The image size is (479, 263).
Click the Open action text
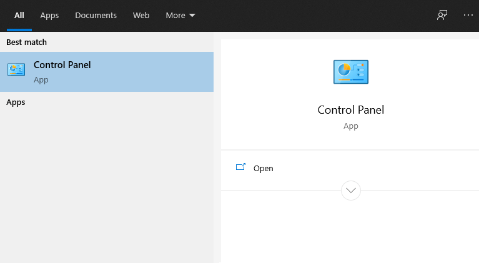click(264, 168)
